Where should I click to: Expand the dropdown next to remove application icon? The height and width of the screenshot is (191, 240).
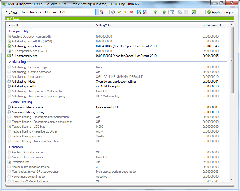pyautogui.click(x=150, y=12)
